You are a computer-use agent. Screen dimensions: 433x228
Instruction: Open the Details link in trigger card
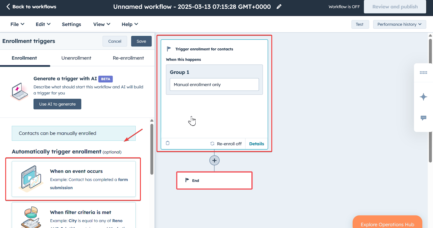tap(257, 144)
